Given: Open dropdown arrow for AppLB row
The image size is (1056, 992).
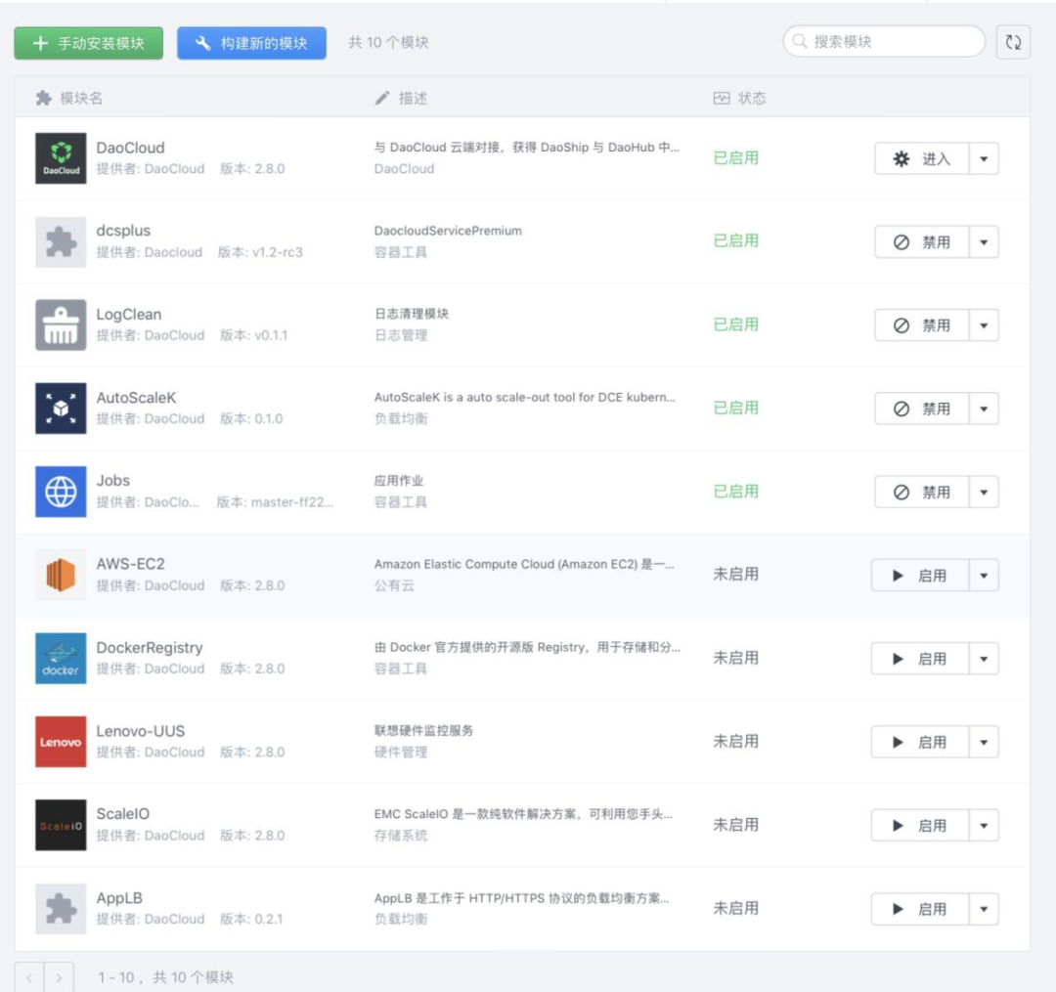Looking at the screenshot, I should [x=984, y=909].
